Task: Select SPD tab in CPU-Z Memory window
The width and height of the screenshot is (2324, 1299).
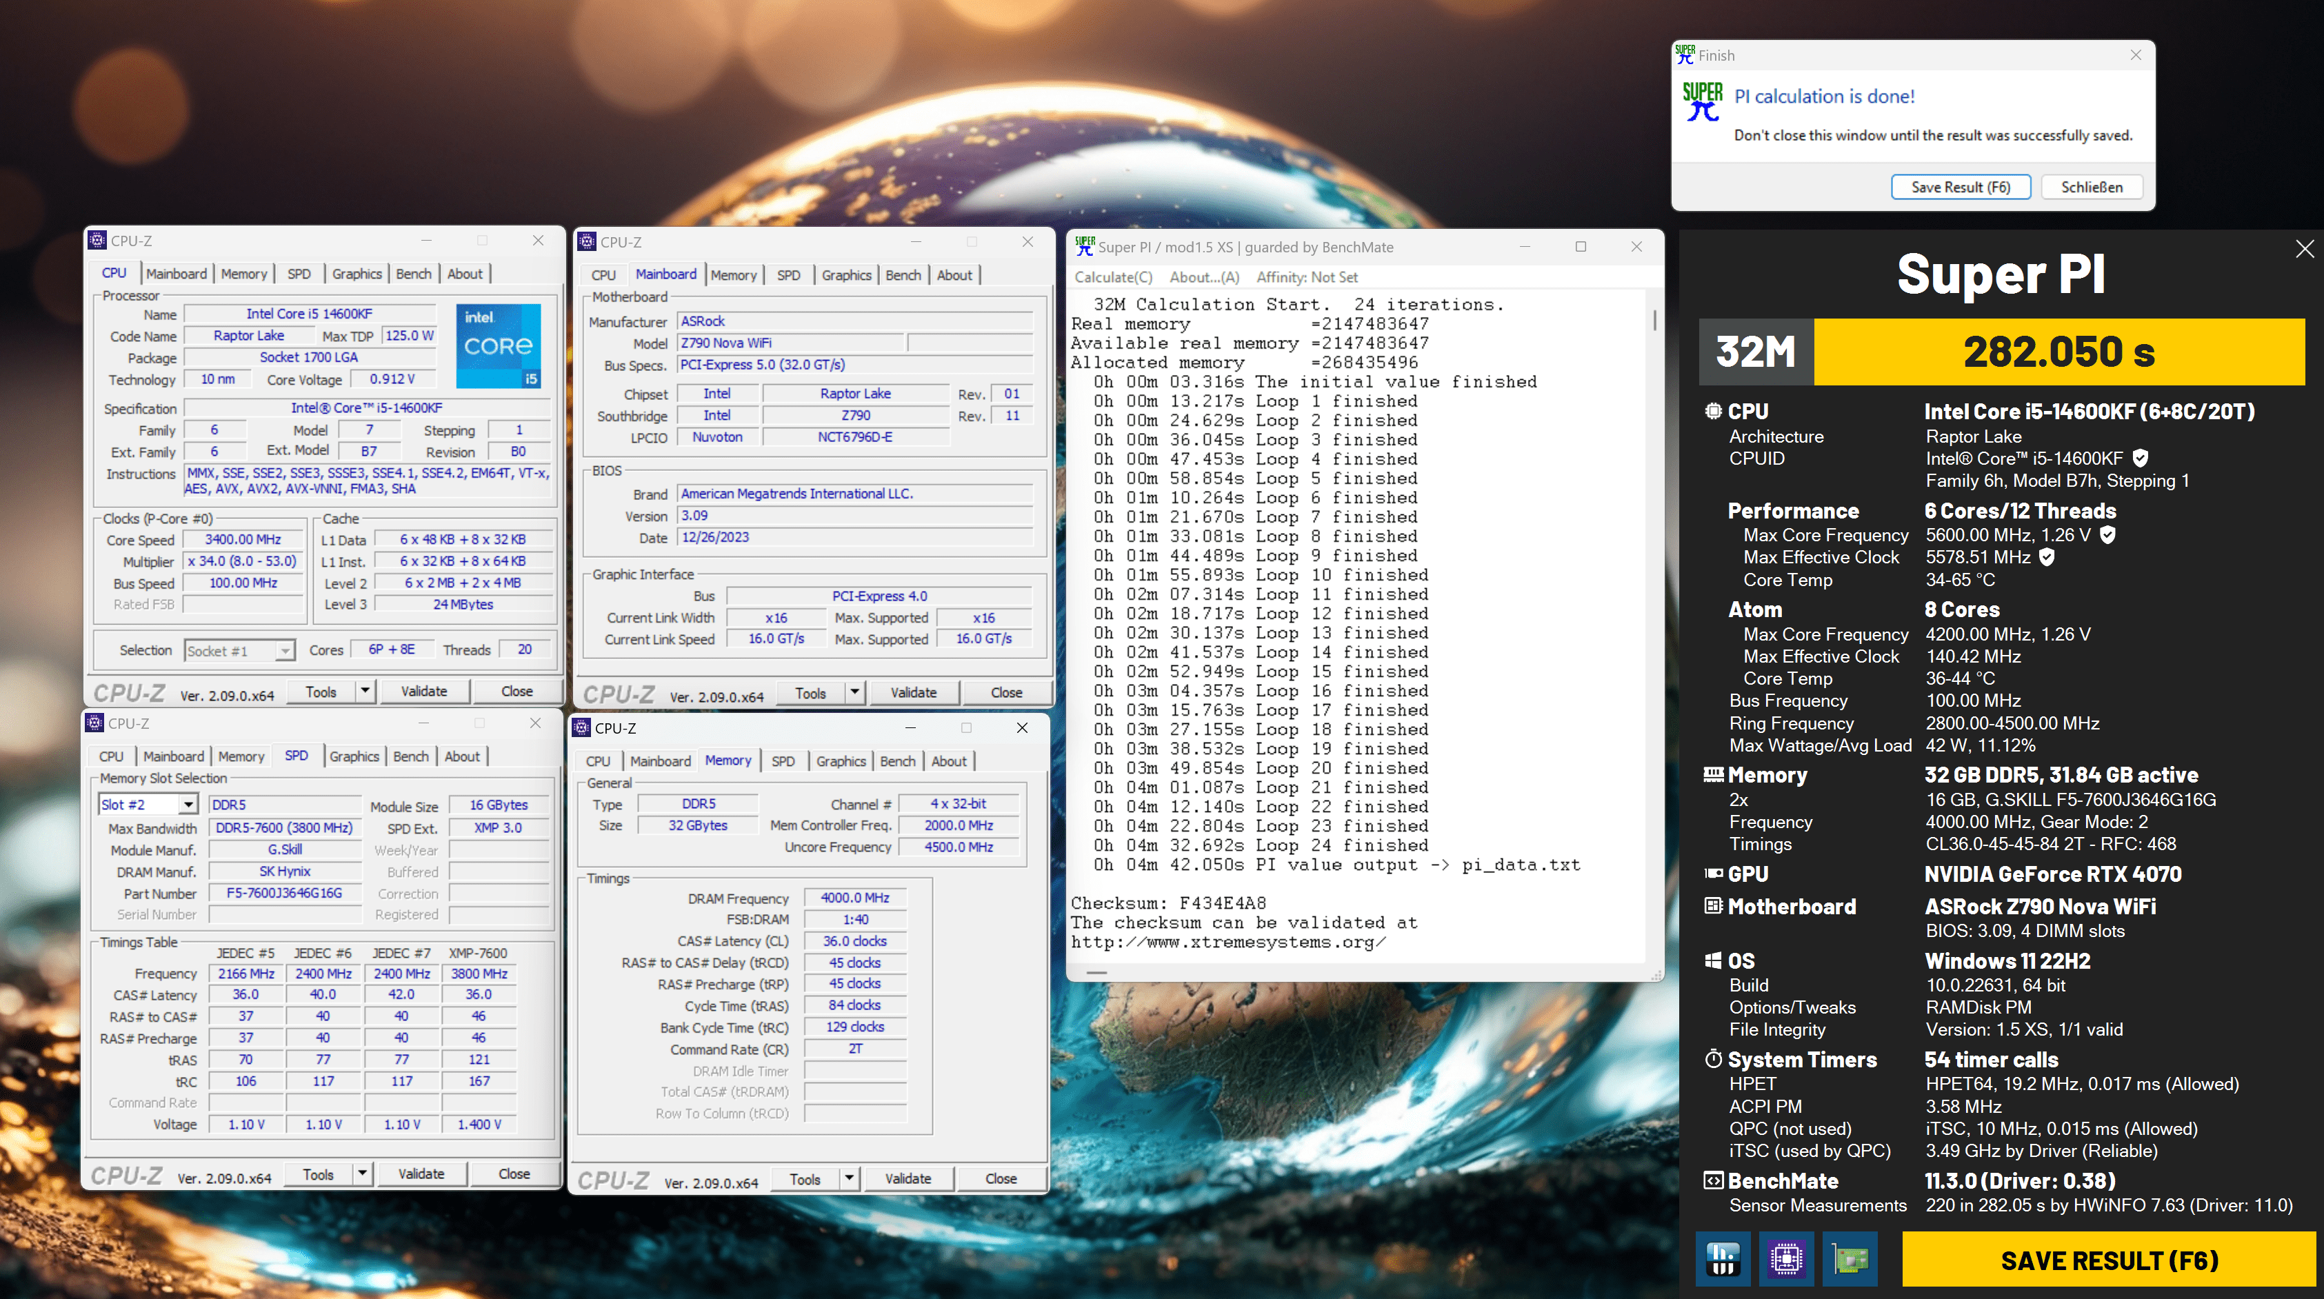Action: 783,761
